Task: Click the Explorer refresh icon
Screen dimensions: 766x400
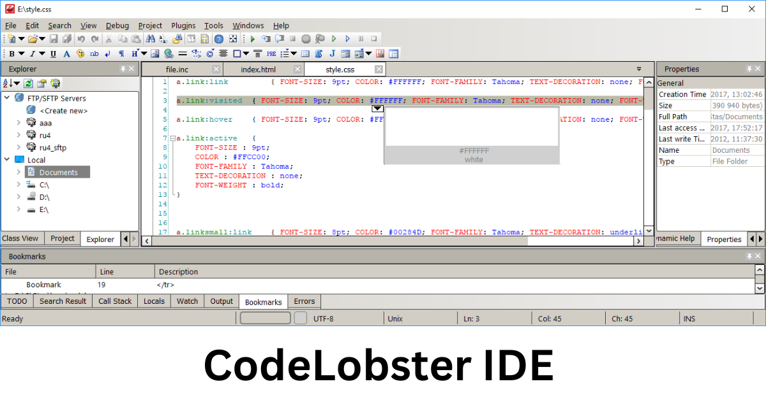Action: pos(29,83)
